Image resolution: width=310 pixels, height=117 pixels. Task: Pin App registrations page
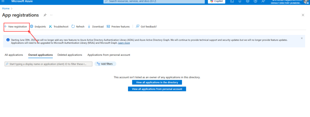45,15
